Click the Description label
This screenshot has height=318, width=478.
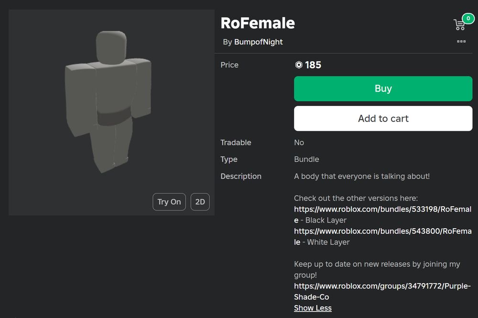241,176
